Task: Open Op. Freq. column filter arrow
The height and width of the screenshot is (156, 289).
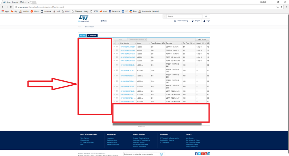Action: tap(195, 43)
